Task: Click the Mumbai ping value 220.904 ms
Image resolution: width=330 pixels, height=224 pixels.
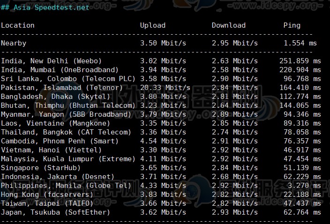Action: pos(300,70)
